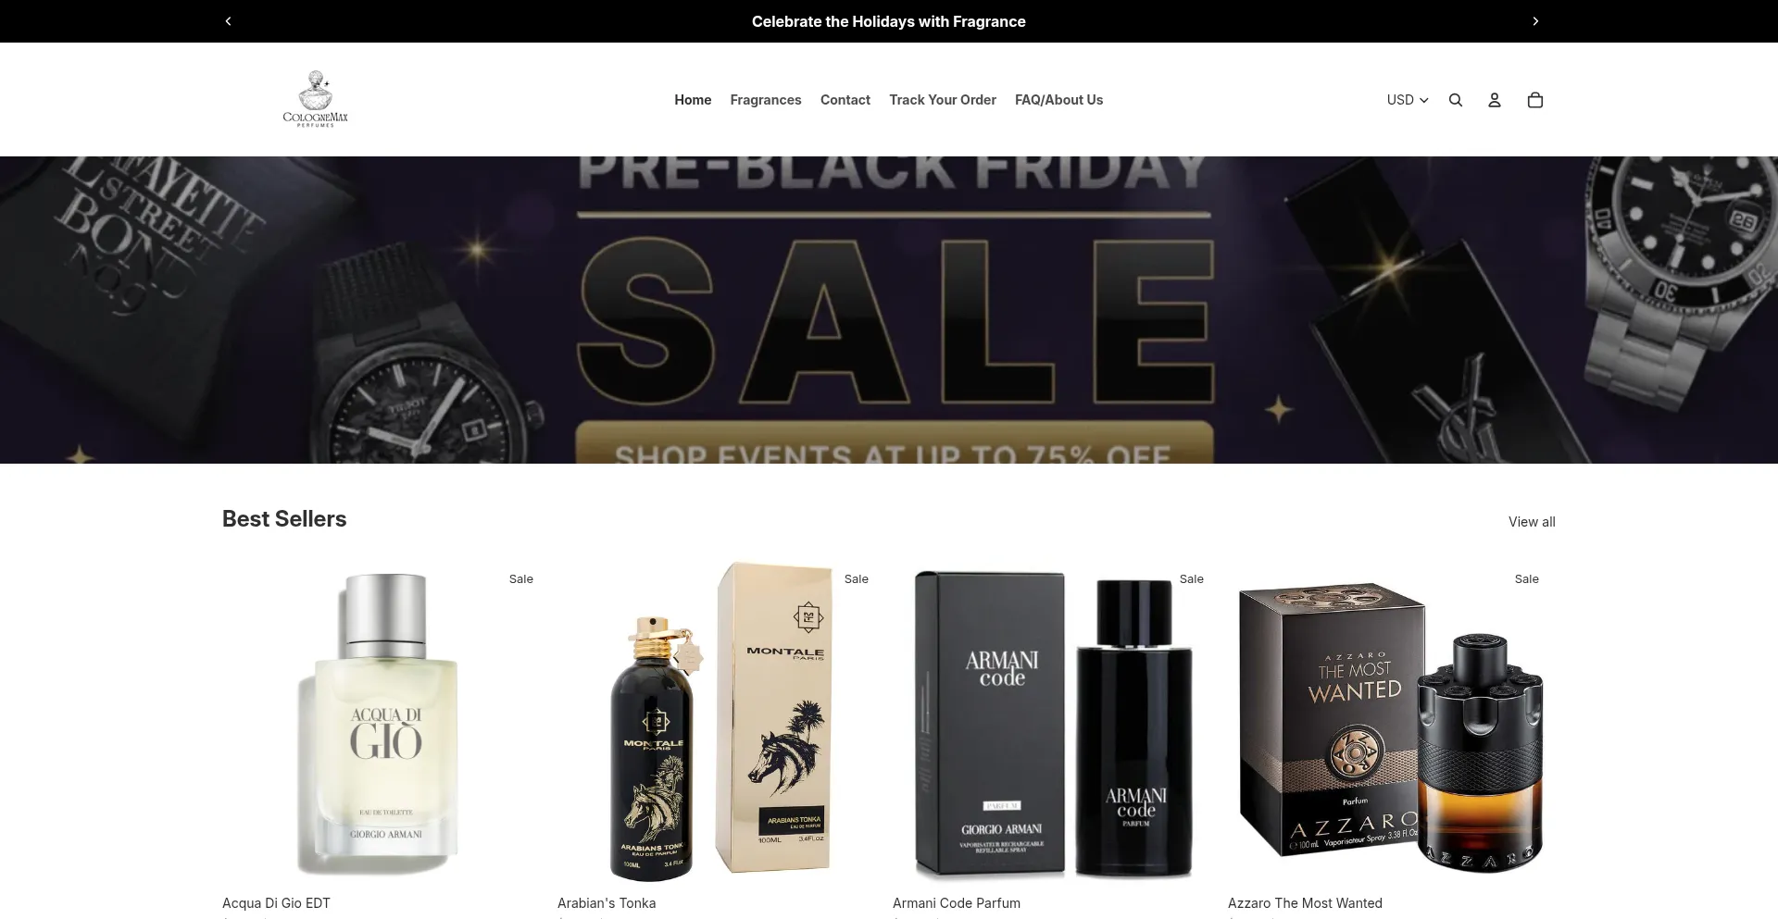Open the Fragrances menu item
This screenshot has width=1778, height=919.
[x=766, y=100]
